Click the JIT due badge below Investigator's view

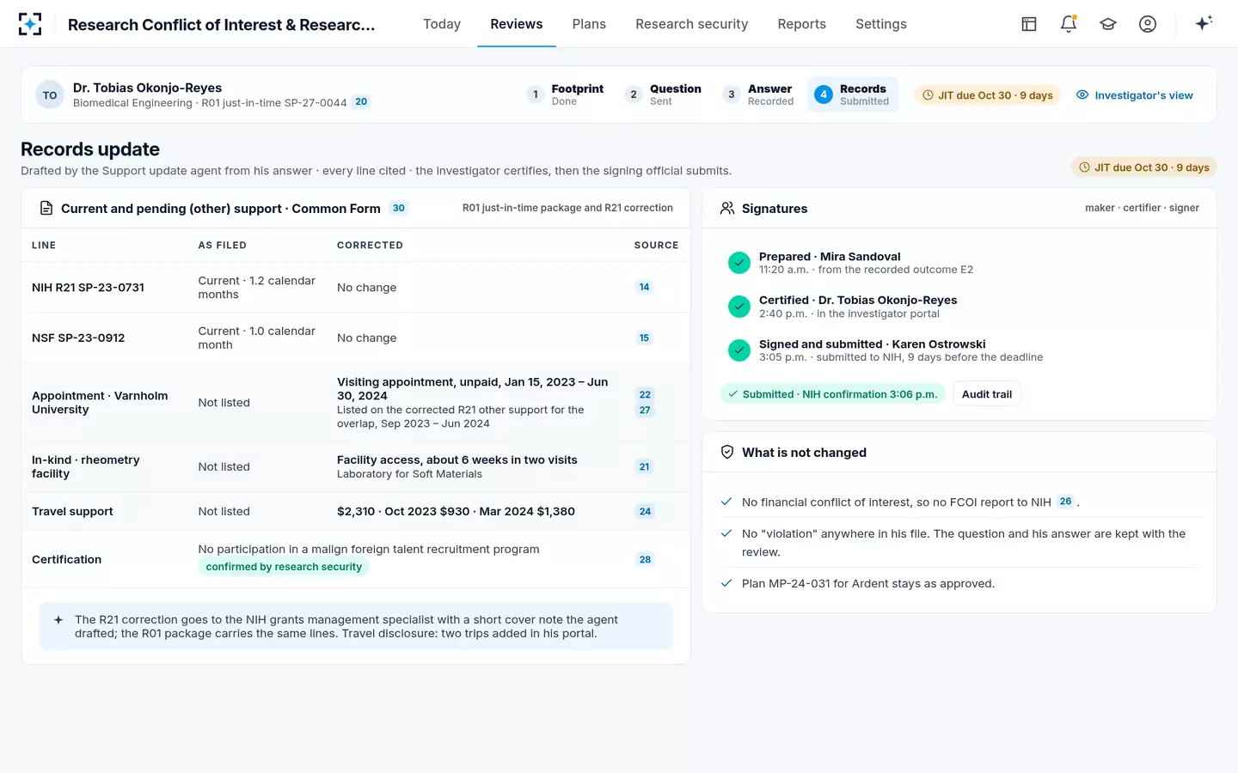(1144, 167)
